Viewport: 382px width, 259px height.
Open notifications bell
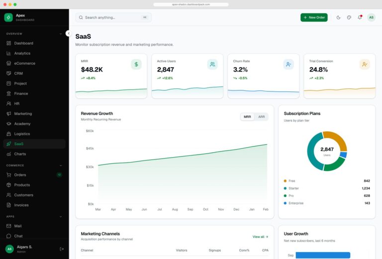click(x=360, y=17)
